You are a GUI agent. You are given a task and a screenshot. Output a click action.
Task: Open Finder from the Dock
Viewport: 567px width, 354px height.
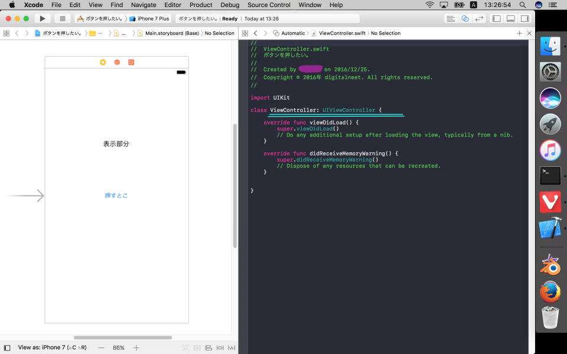(550, 46)
